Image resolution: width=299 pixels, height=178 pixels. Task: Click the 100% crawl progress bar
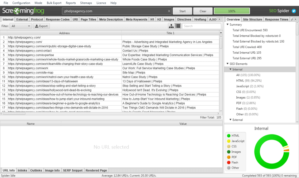pos(232,11)
